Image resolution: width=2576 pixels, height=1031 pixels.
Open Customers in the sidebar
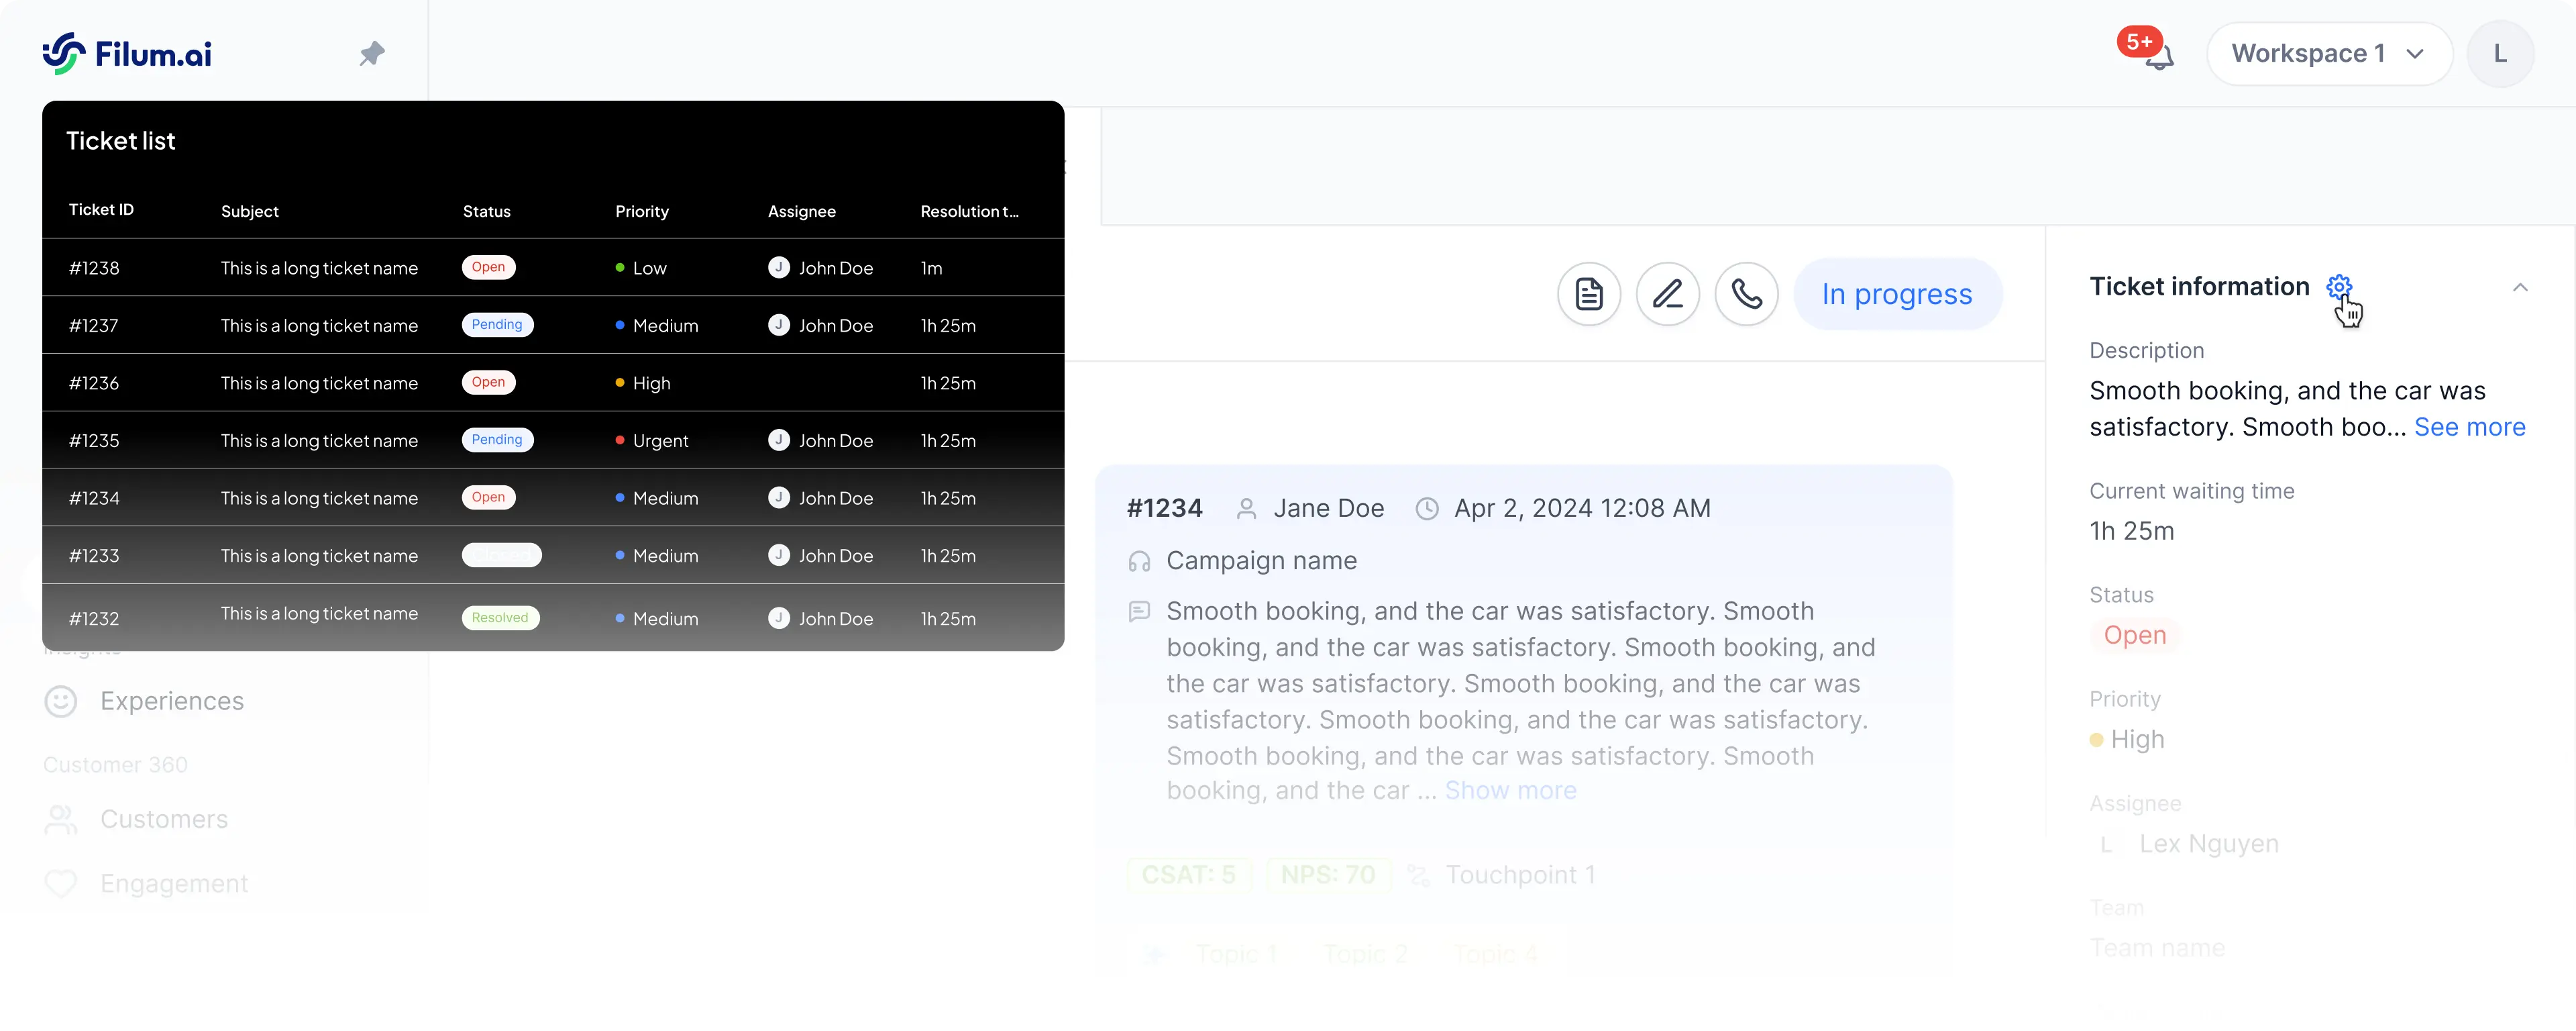click(x=163, y=819)
